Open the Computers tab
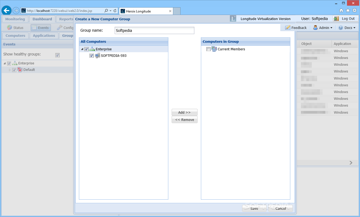360x217 pixels. coord(15,35)
